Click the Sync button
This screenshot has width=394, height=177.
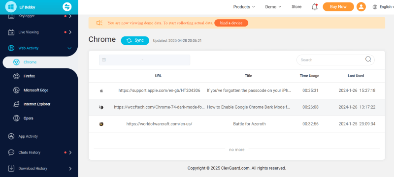(x=135, y=41)
